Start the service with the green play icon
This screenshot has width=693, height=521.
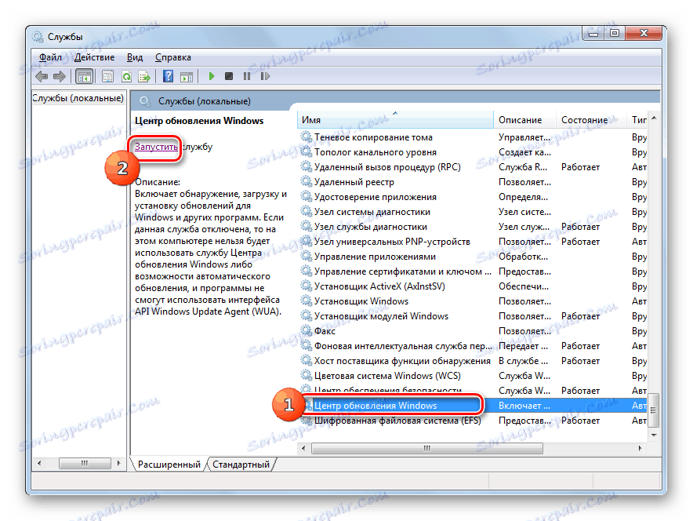point(211,77)
